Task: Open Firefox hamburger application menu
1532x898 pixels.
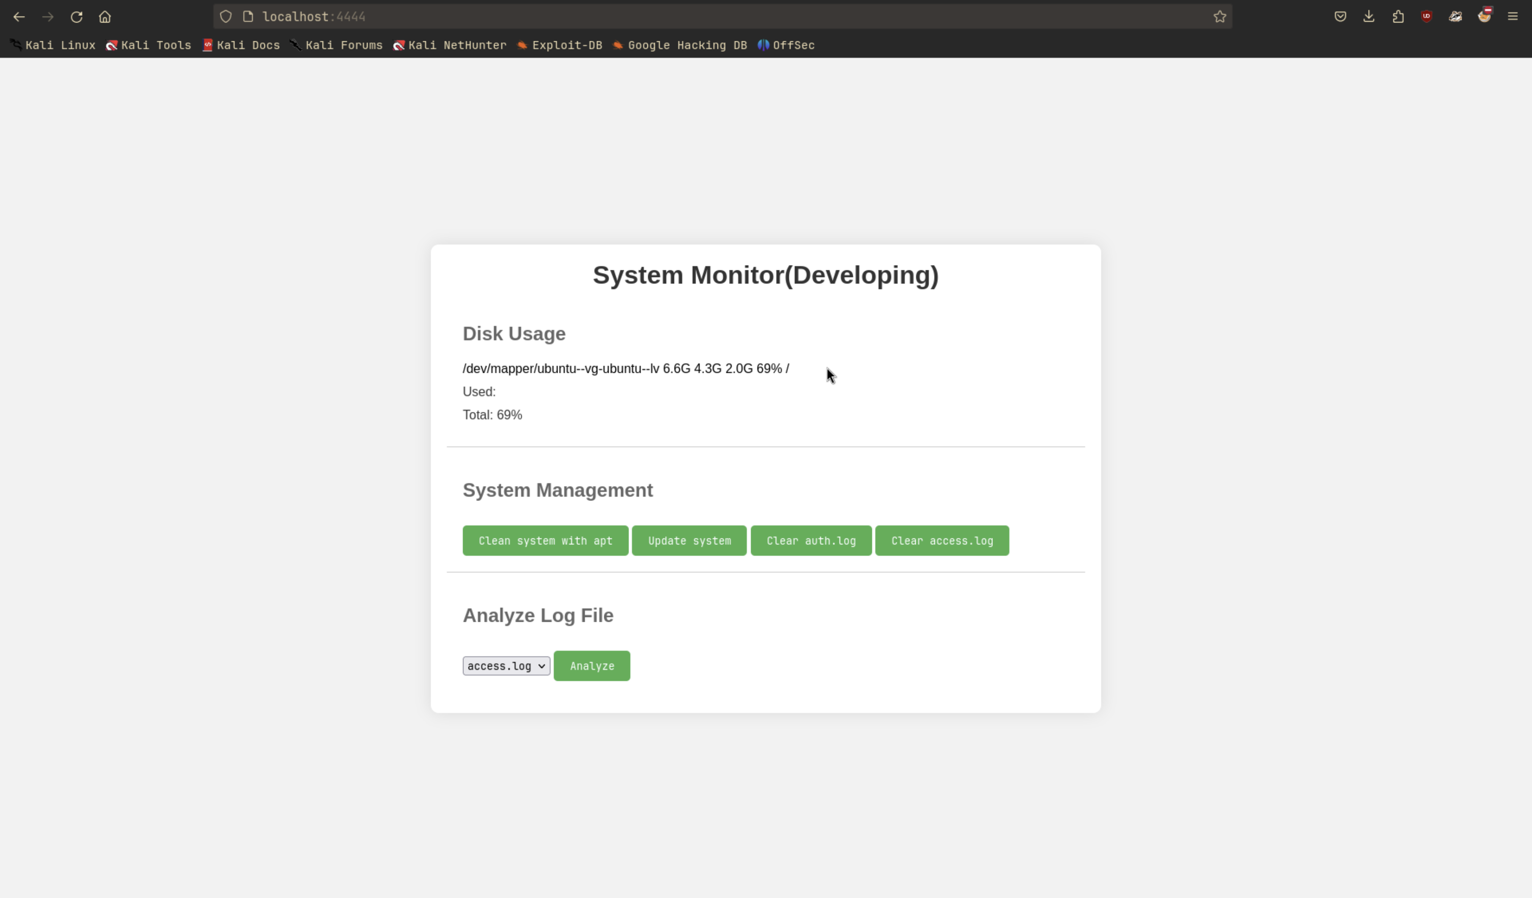Action: (1512, 17)
